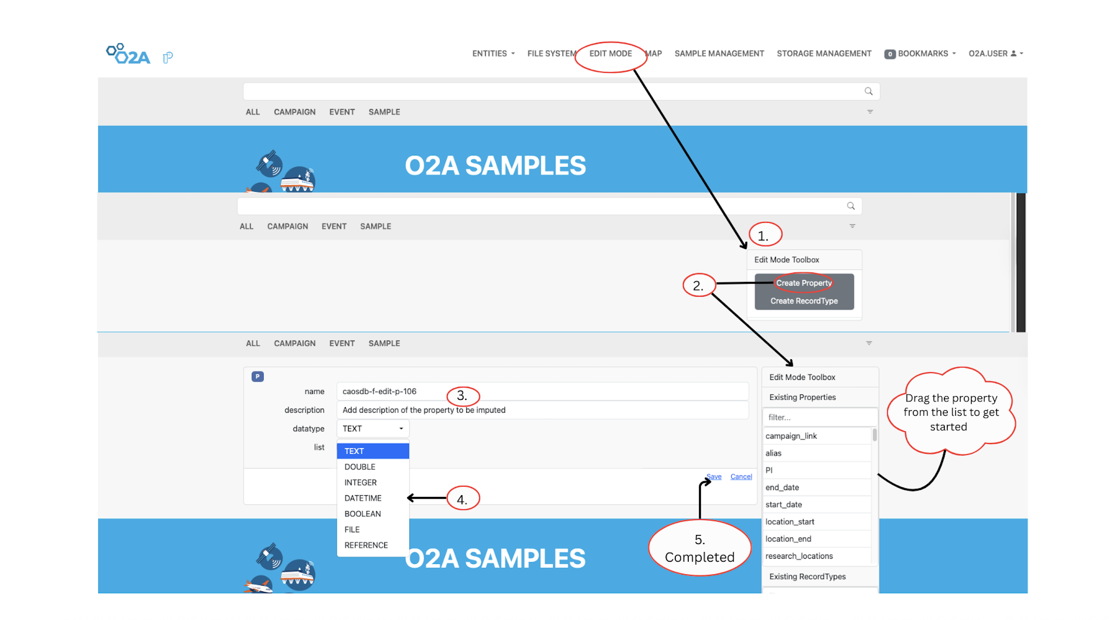Select DATETIME from the datatype list
The width and height of the screenshot is (1114, 620).
point(363,498)
